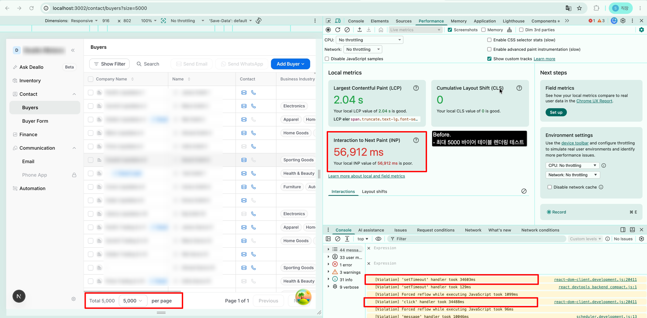Open the Chrome UX Report link
Image resolution: width=647 pixels, height=318 pixels.
click(594, 101)
